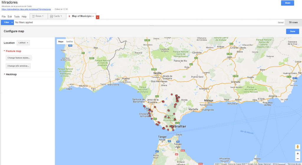The image size is (302, 165).
Task: Click the 'Términos de uso' link
Action: pos(294,164)
